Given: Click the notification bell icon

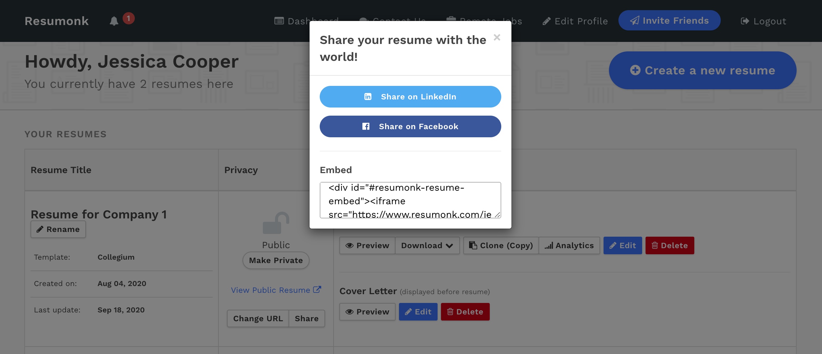Looking at the screenshot, I should [114, 21].
